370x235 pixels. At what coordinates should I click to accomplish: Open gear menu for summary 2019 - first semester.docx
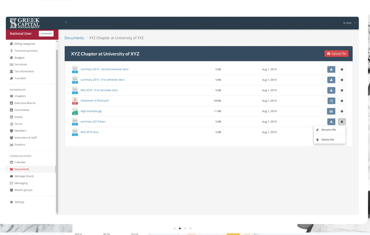(x=342, y=80)
